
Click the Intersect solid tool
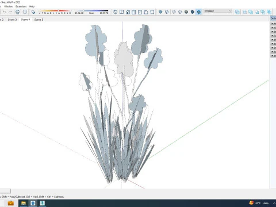click(245, 12)
